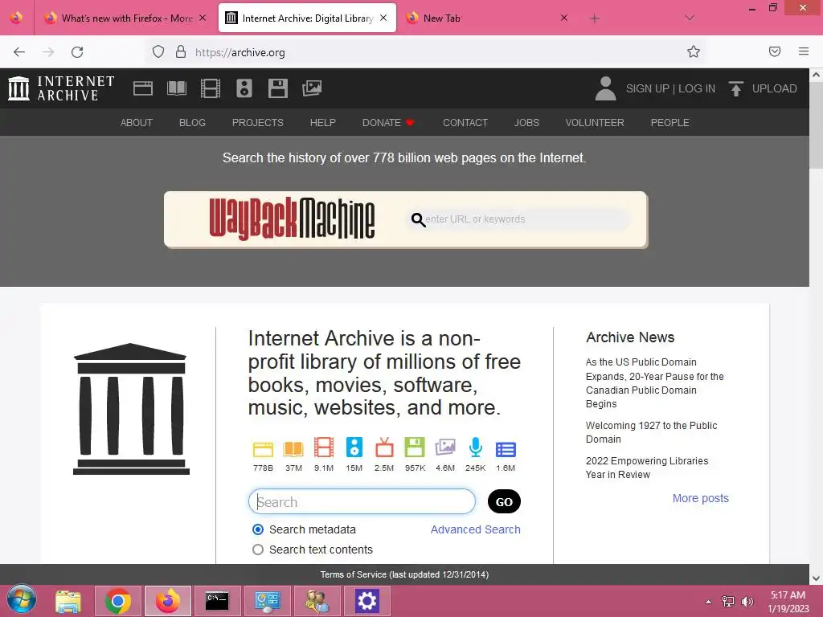Open the VOLUNTEER menu item
823x617 pixels.
[x=595, y=122]
